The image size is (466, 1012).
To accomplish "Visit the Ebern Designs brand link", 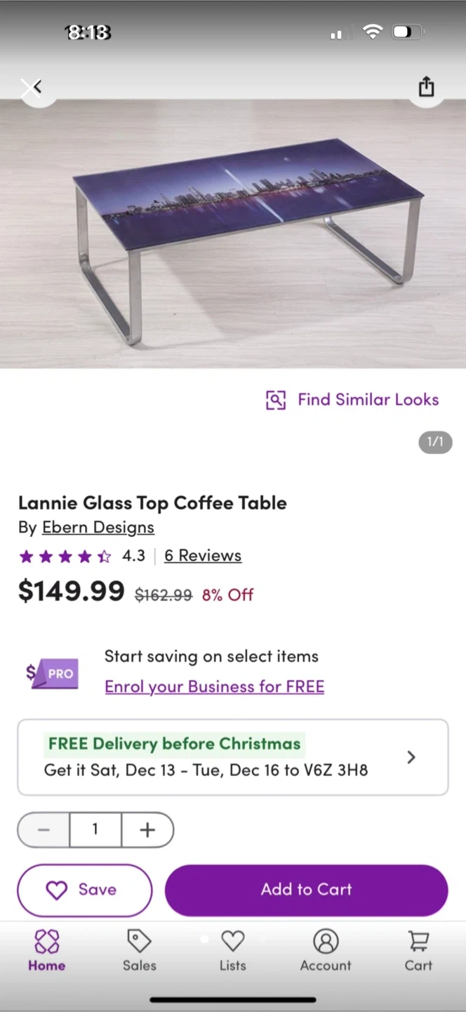I will (98, 527).
